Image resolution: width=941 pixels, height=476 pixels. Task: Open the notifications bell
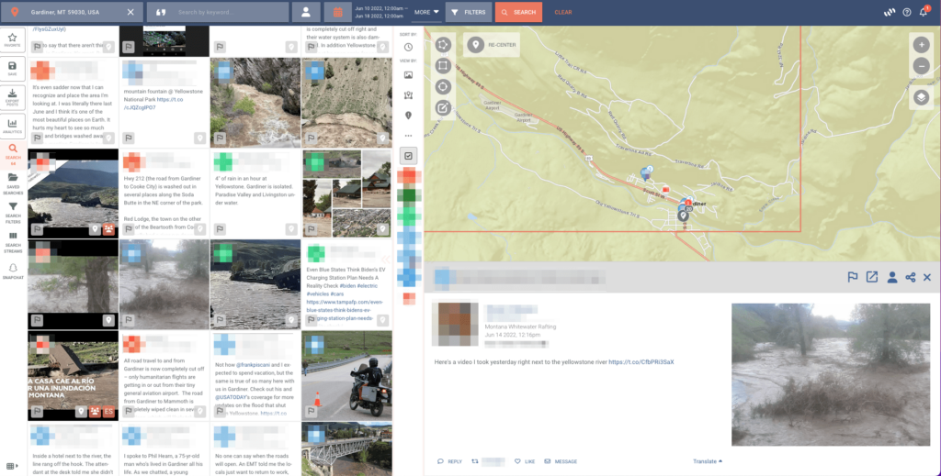(924, 12)
